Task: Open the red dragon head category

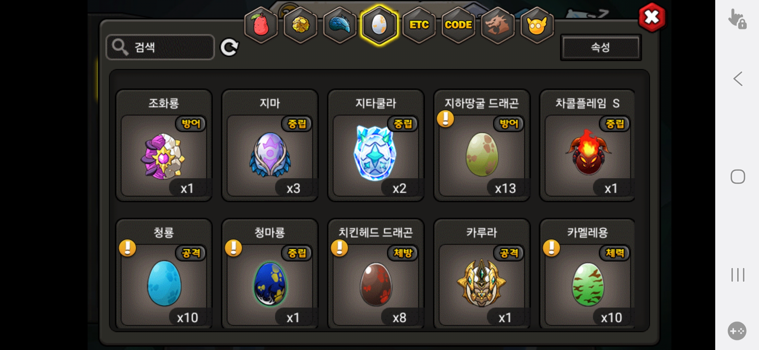Action: point(498,25)
